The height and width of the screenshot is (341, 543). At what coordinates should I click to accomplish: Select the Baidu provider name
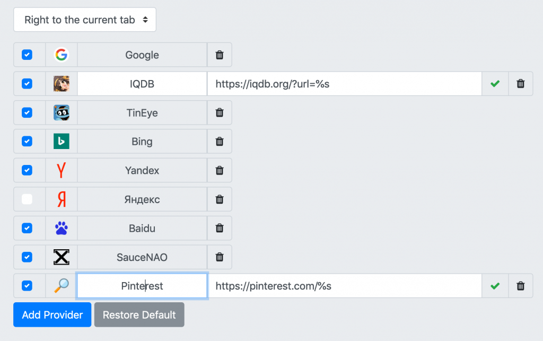click(x=142, y=228)
